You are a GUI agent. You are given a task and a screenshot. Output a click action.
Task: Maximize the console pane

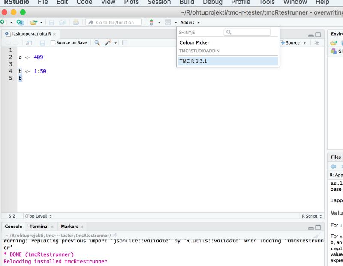click(318, 227)
